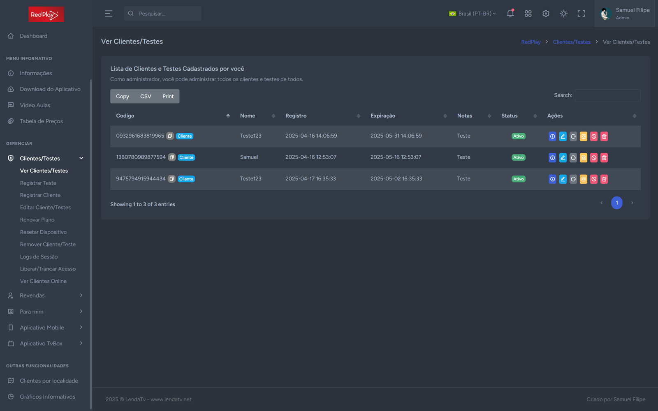Open Logs de Sessão

point(39,257)
